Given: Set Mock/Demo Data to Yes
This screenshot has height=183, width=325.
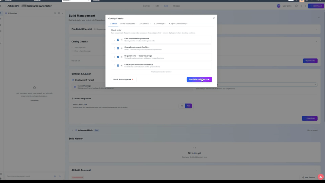Looking at the screenshot, I should (189, 106).
